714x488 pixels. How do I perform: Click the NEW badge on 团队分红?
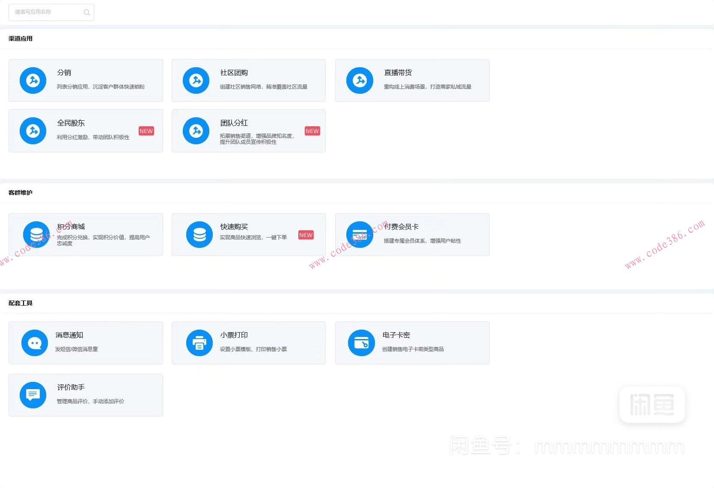coord(312,131)
